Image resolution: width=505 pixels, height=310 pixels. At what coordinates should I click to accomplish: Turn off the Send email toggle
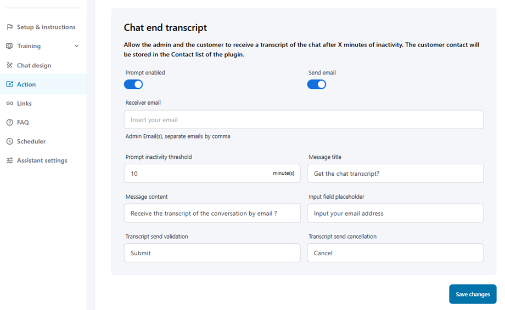(x=317, y=84)
